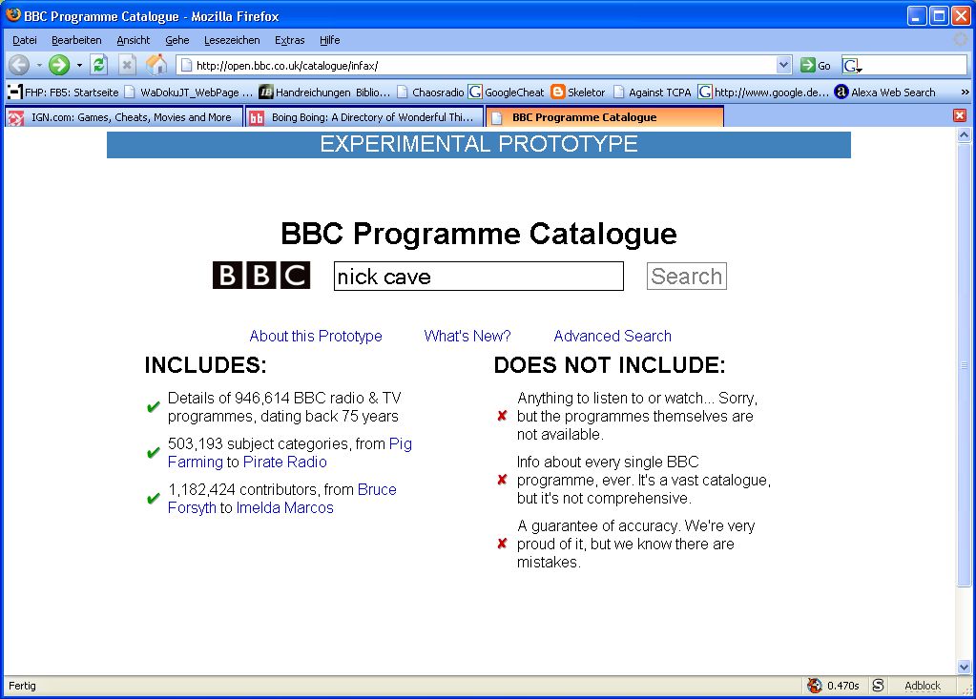Viewport: 976px width, 699px height.
Task: Open the What's New? link
Action: [x=467, y=336]
